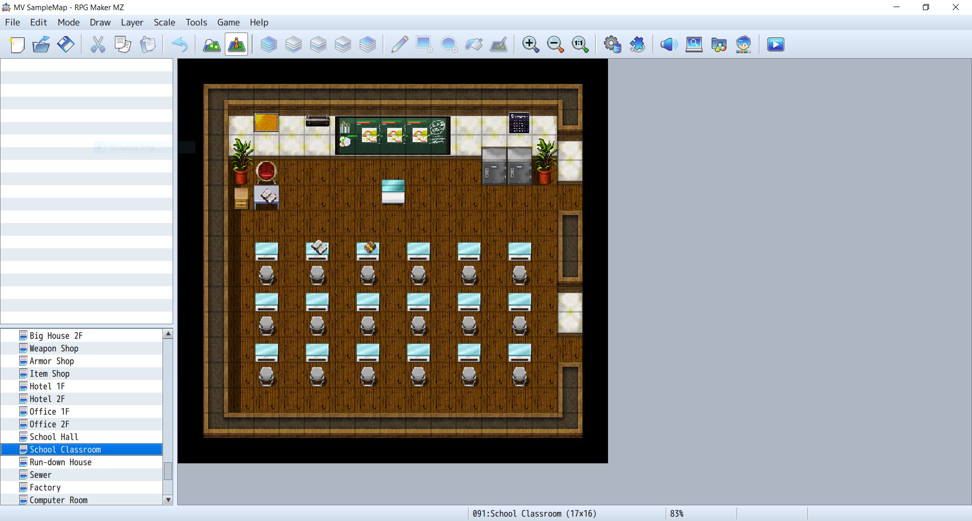This screenshot has width=972, height=521.
Task: Click the Playtest play button
Action: tap(776, 45)
